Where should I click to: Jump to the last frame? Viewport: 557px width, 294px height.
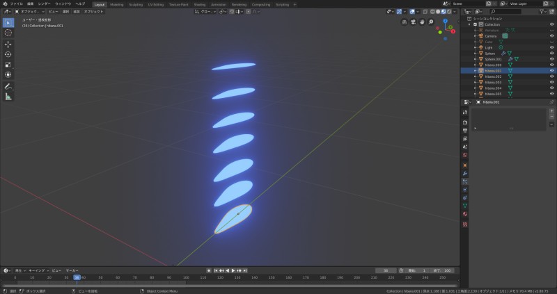point(245,270)
